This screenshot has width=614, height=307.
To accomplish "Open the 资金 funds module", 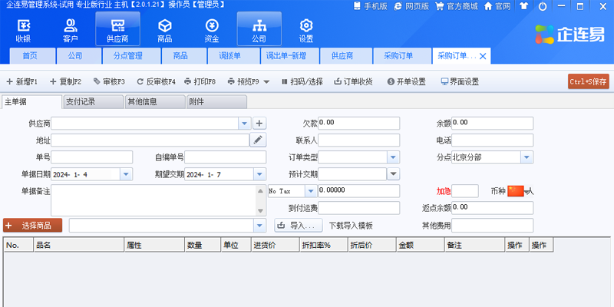I will (x=212, y=31).
